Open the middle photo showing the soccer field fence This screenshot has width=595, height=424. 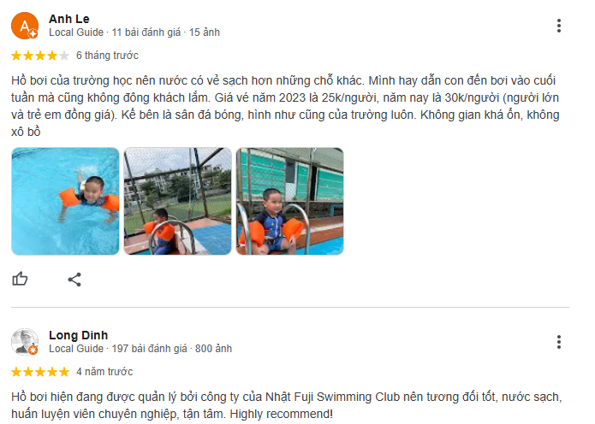click(177, 201)
